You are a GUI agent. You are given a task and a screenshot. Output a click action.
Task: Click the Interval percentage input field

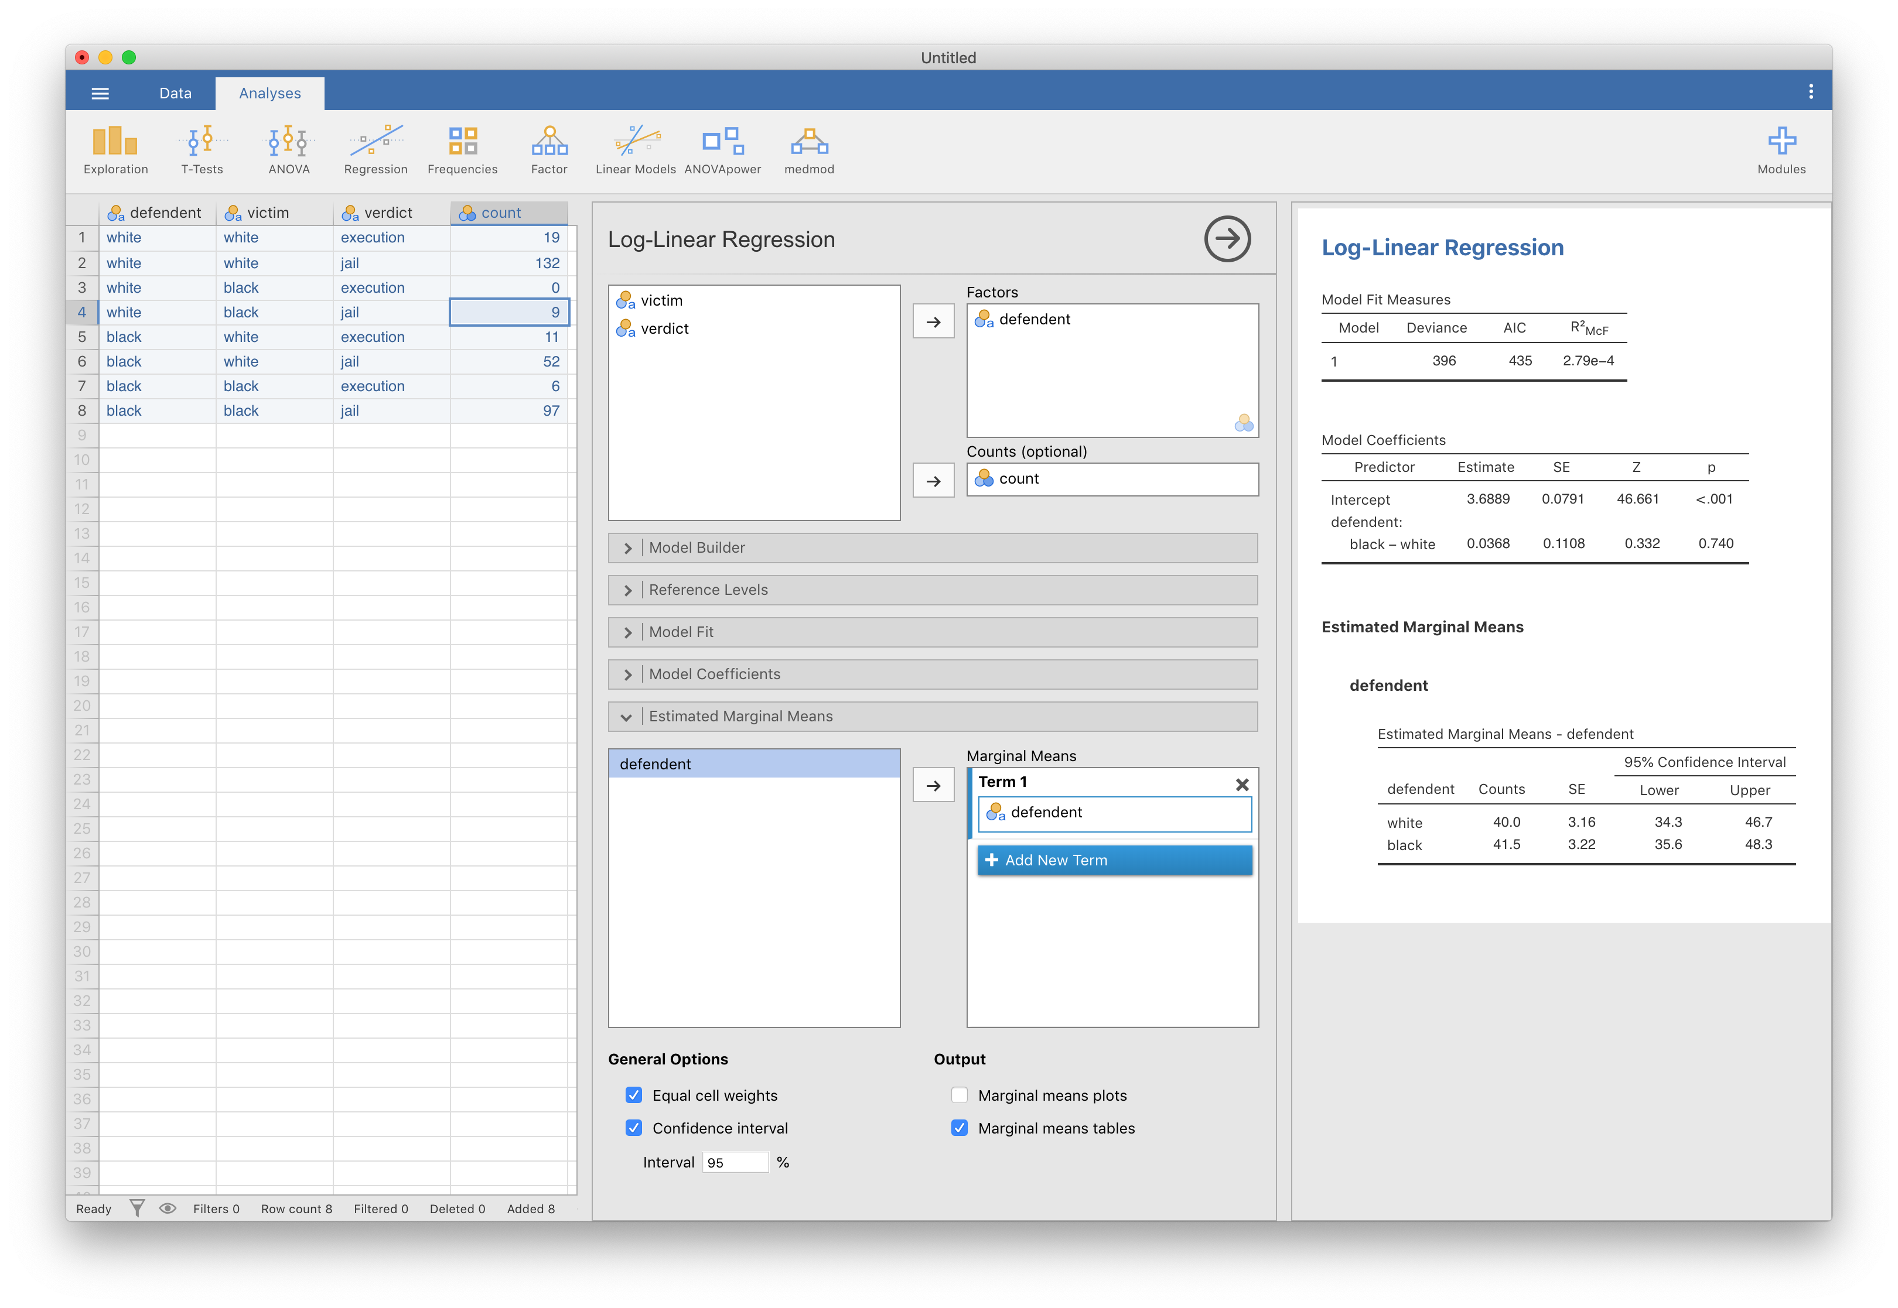(x=735, y=1162)
